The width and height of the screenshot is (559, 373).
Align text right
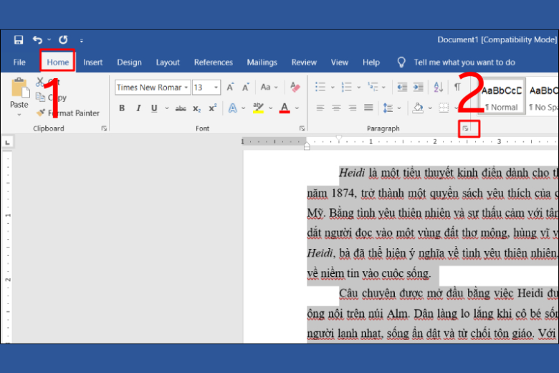click(x=353, y=108)
